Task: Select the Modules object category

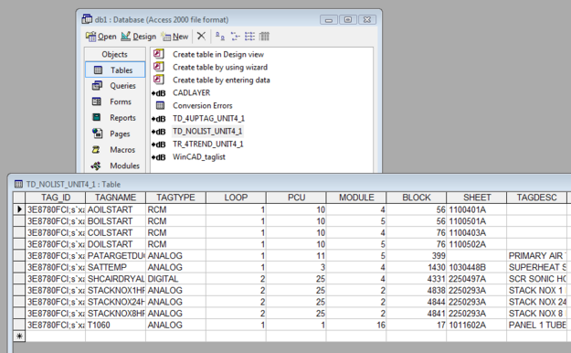Action: pyautogui.click(x=115, y=166)
